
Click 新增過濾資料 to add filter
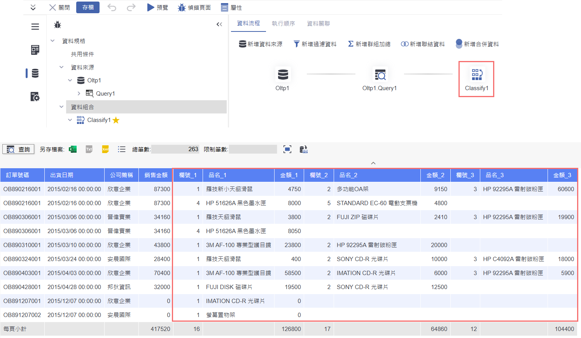315,44
